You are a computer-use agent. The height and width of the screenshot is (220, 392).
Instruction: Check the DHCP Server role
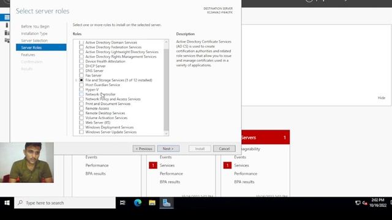(81, 66)
